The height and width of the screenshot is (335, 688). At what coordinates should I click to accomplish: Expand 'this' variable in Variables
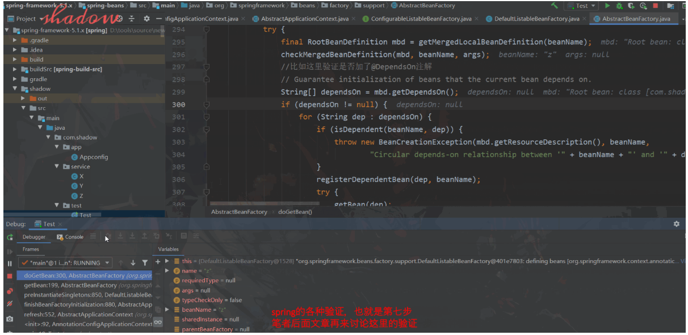tap(167, 261)
